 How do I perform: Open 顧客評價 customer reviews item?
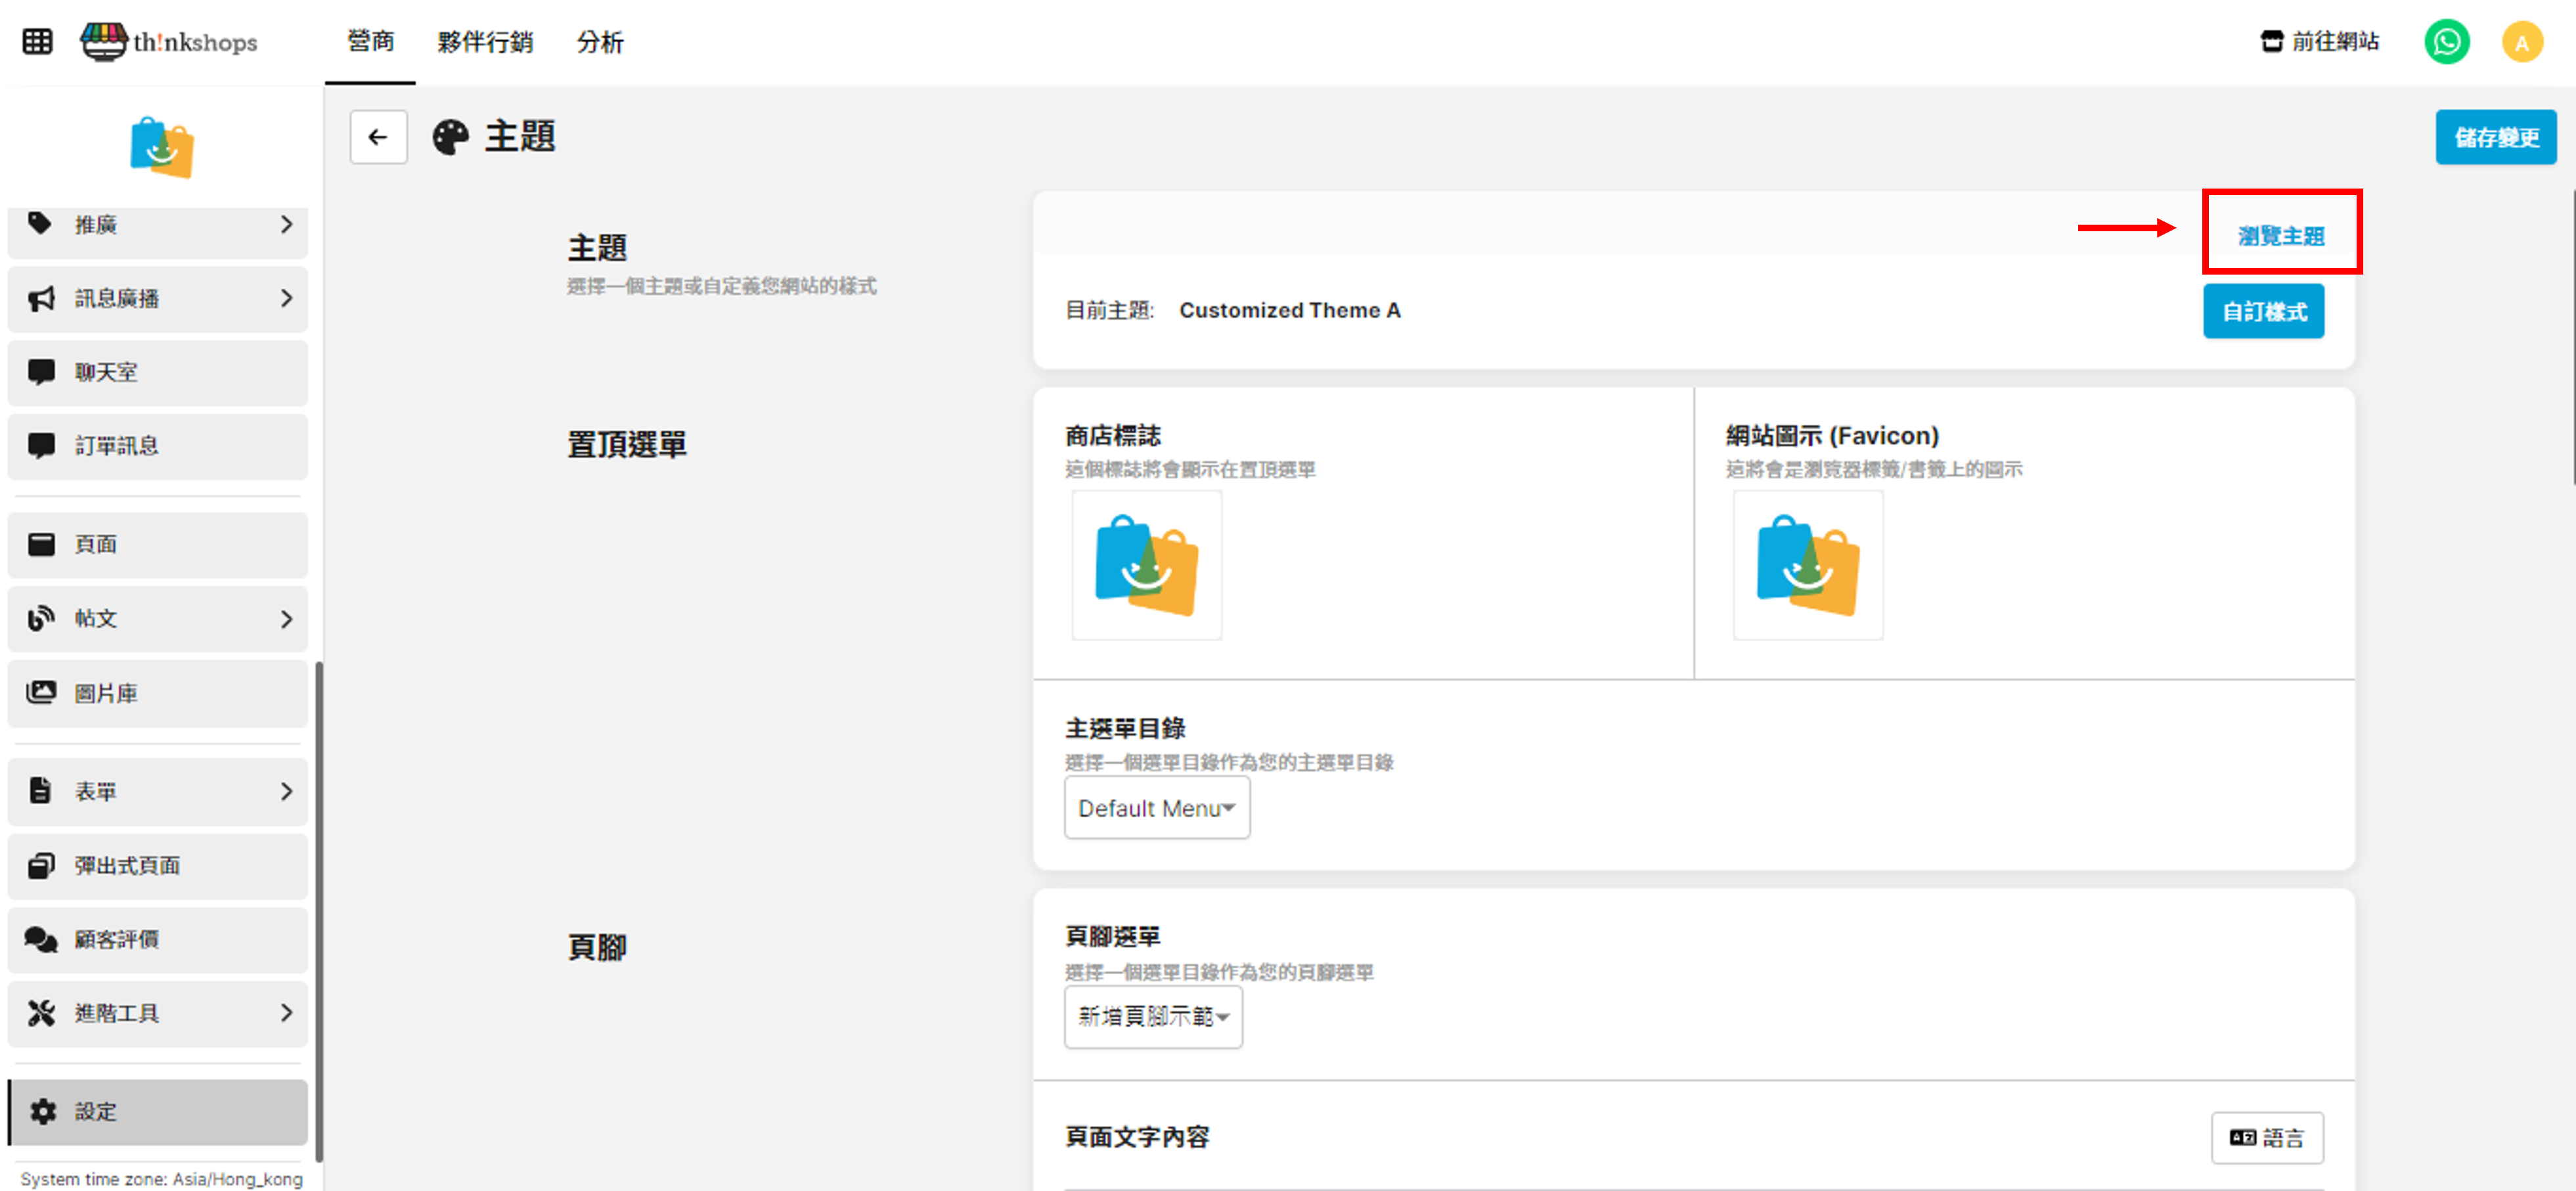pos(158,939)
